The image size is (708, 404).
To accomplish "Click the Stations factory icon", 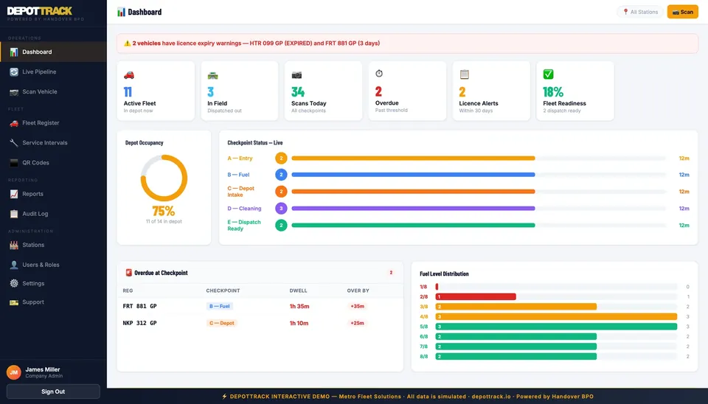I will (x=14, y=245).
